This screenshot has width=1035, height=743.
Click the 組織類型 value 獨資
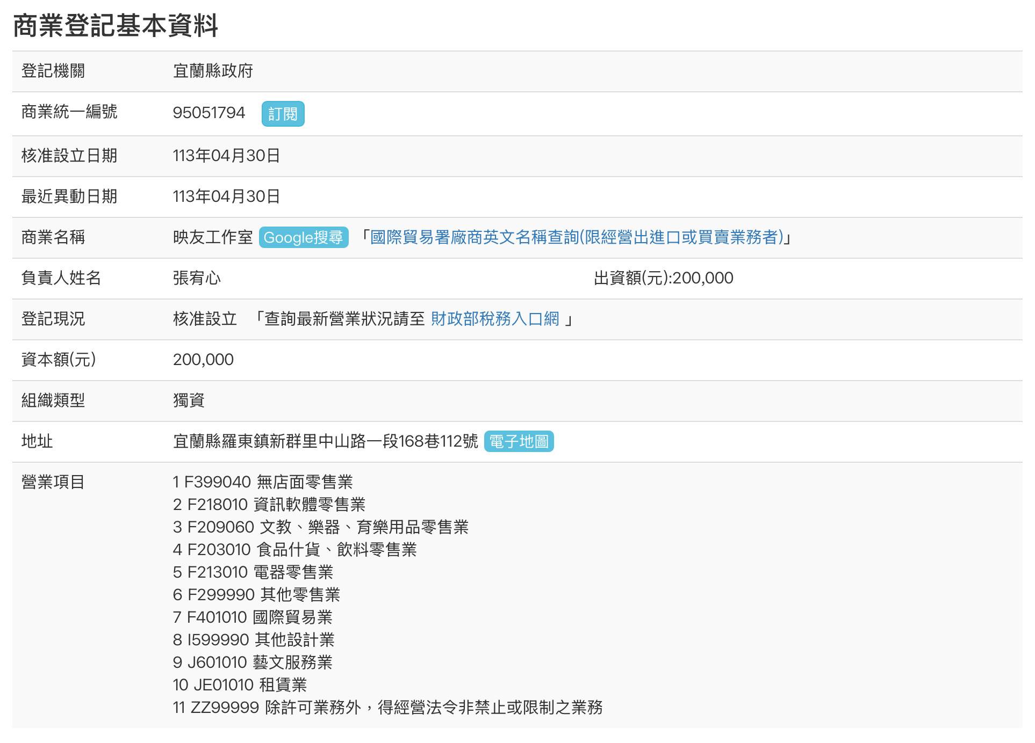pos(189,400)
